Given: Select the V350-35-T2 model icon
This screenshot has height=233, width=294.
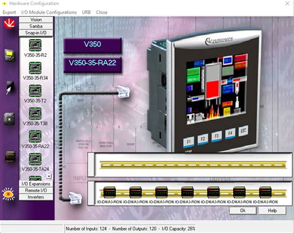Looking at the screenshot, I should pyautogui.click(x=35, y=90).
